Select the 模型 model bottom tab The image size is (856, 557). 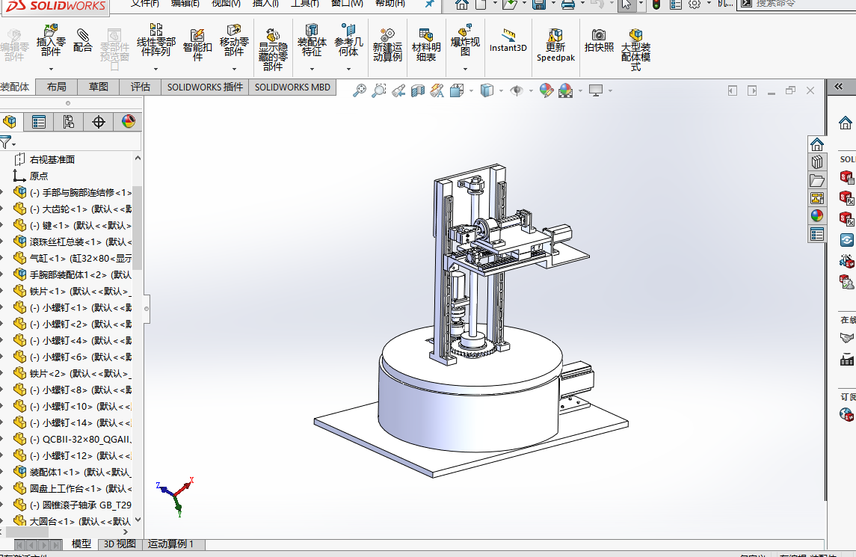coord(81,544)
